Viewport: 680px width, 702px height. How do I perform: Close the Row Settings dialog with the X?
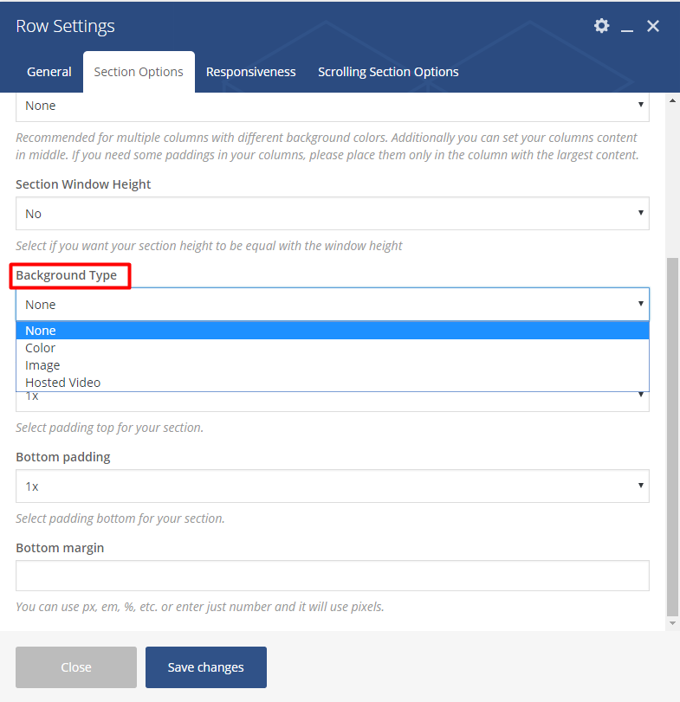tap(653, 26)
